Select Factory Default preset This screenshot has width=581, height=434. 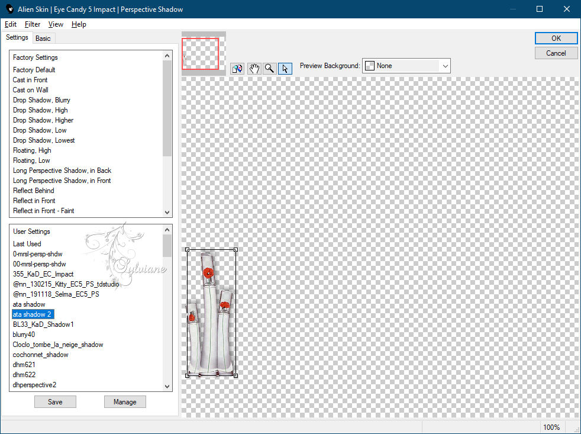(34, 70)
